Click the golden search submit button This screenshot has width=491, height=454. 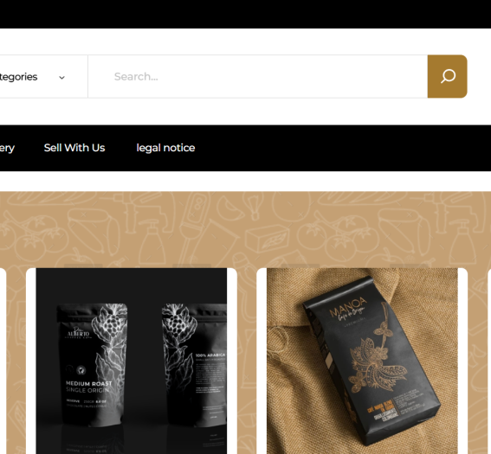[448, 76]
